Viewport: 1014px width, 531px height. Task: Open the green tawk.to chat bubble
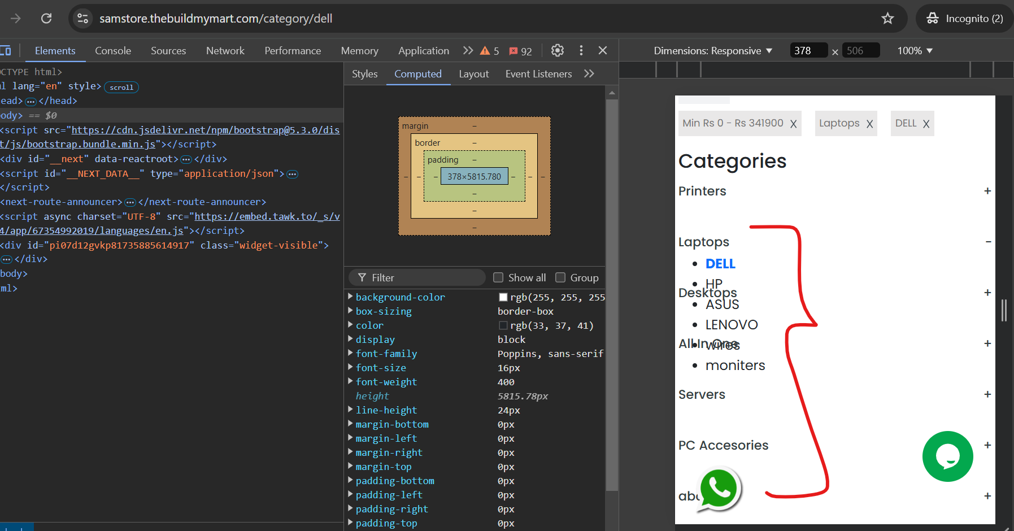[948, 456]
